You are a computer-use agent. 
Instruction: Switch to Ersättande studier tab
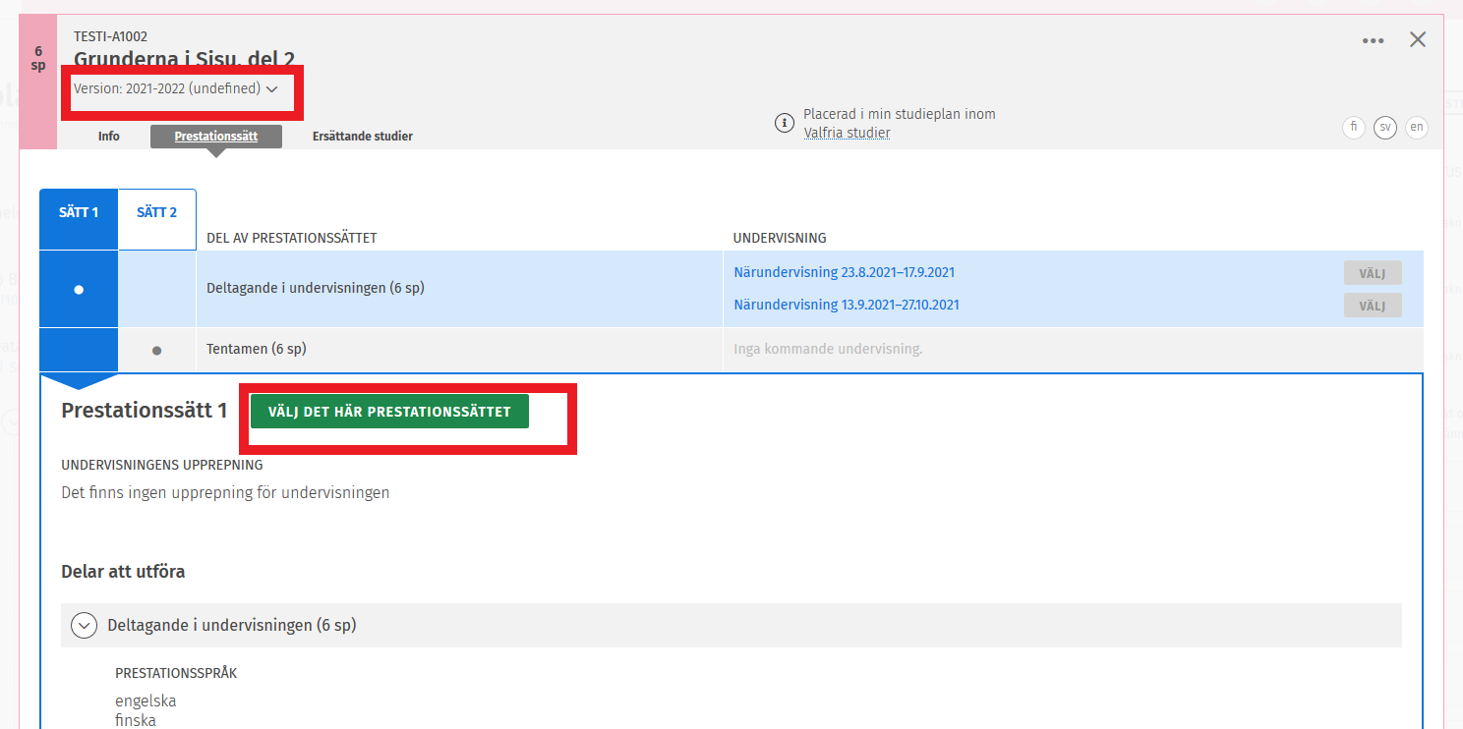[x=362, y=137]
